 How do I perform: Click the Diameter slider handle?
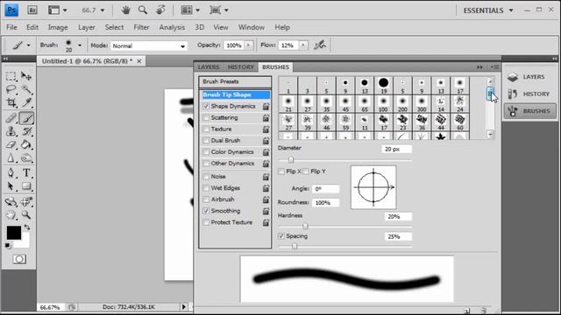click(291, 159)
